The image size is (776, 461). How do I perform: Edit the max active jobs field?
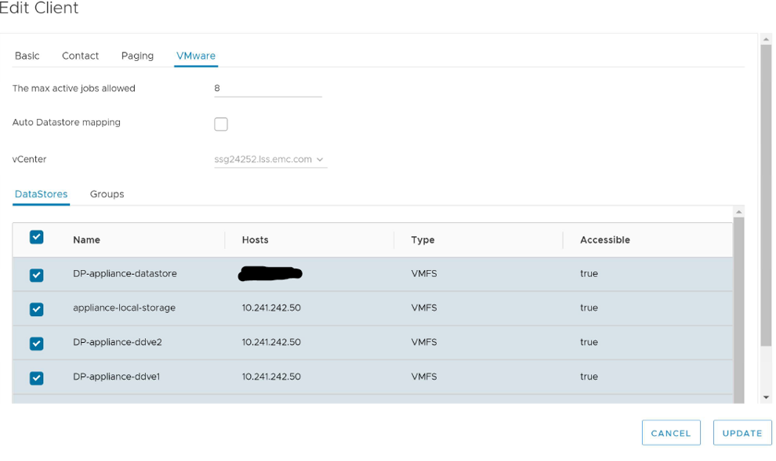[x=267, y=88]
